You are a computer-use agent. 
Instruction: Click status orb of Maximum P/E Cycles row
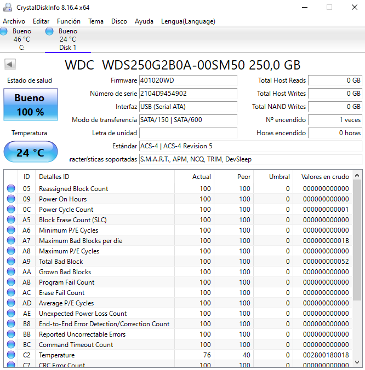pyautogui.click(x=11, y=251)
